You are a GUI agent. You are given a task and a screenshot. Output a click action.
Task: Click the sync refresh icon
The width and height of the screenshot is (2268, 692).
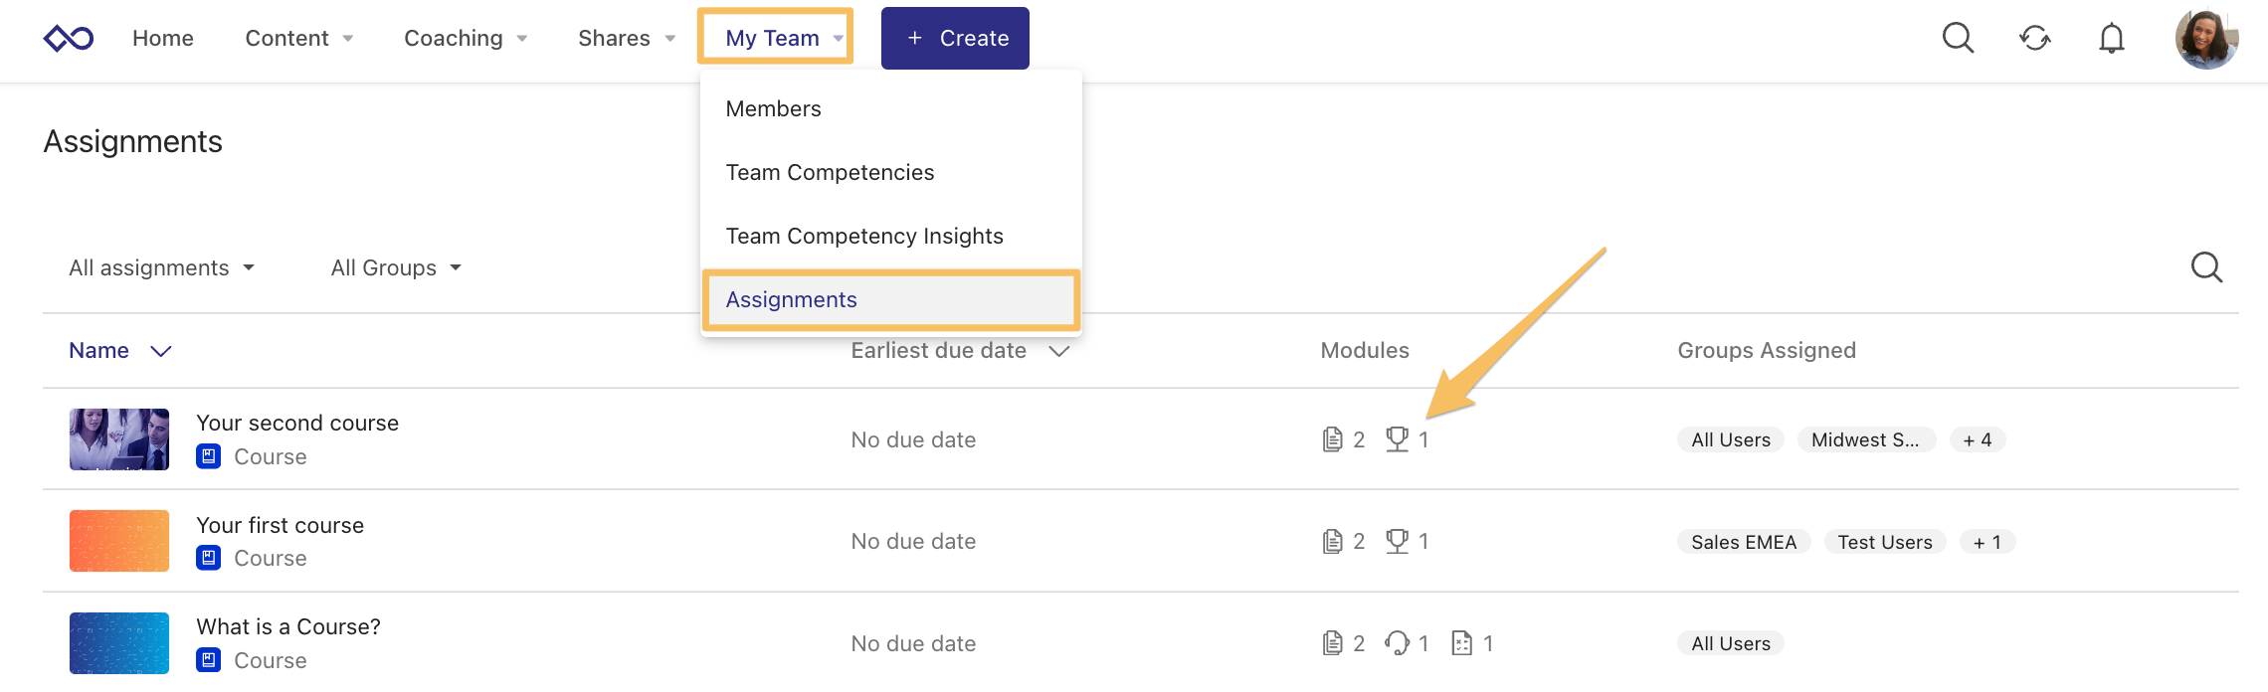tap(2034, 38)
